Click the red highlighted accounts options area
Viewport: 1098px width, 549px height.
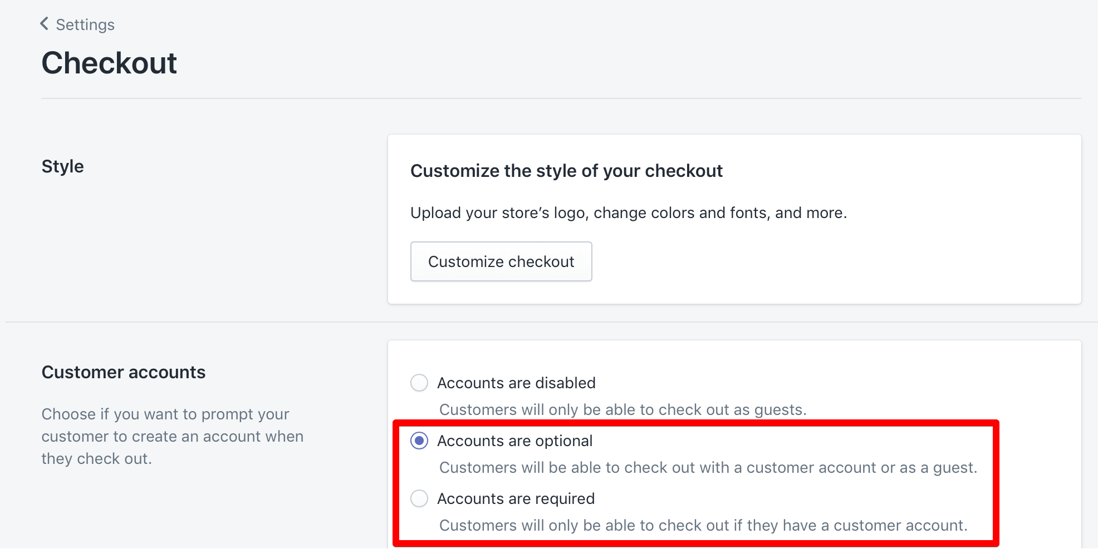[696, 483]
